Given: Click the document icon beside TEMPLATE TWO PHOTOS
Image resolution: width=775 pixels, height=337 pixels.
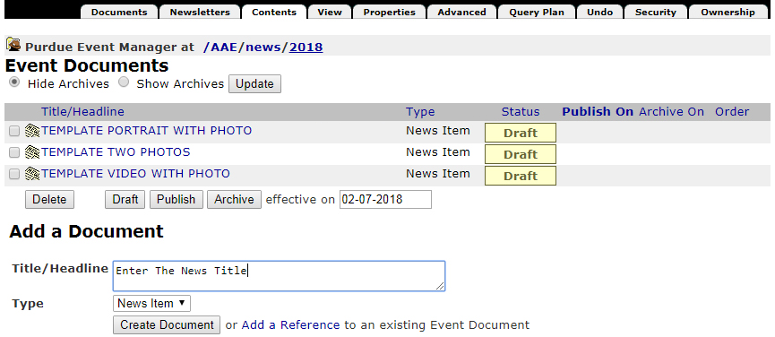Looking at the screenshot, I should pyautogui.click(x=32, y=152).
